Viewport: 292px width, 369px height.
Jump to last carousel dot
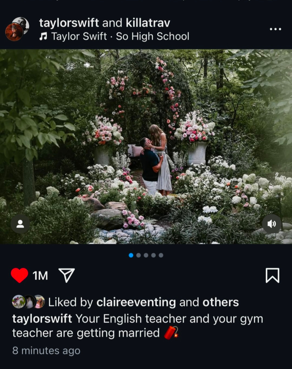point(161,255)
